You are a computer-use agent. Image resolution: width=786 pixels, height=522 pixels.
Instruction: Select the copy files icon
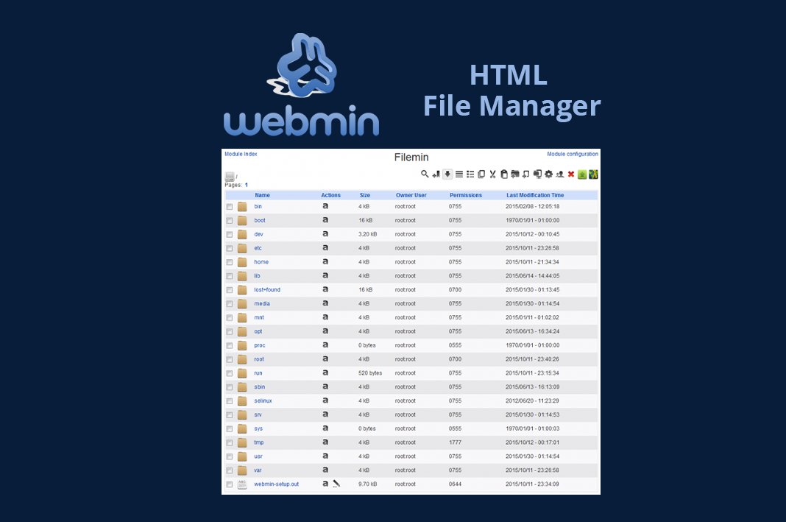[481, 174]
